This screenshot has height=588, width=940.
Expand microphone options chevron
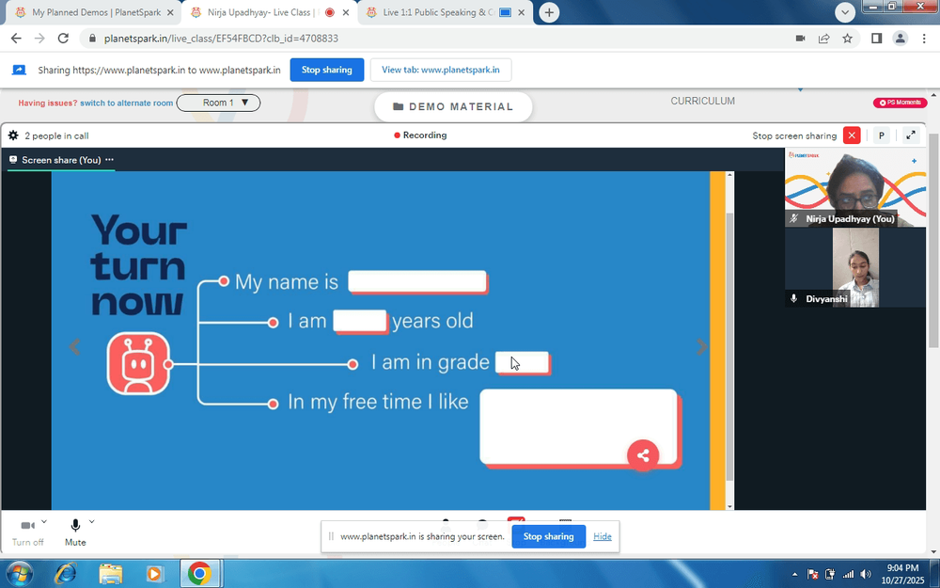[x=92, y=521]
